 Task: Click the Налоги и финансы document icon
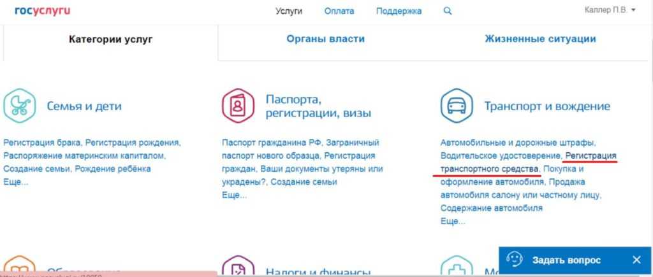tap(238, 266)
